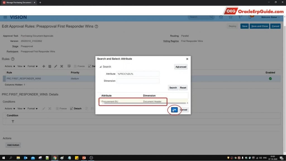The height and width of the screenshot is (161, 286).
Task: Open the Watchlist flag icon
Action: click(240, 17)
